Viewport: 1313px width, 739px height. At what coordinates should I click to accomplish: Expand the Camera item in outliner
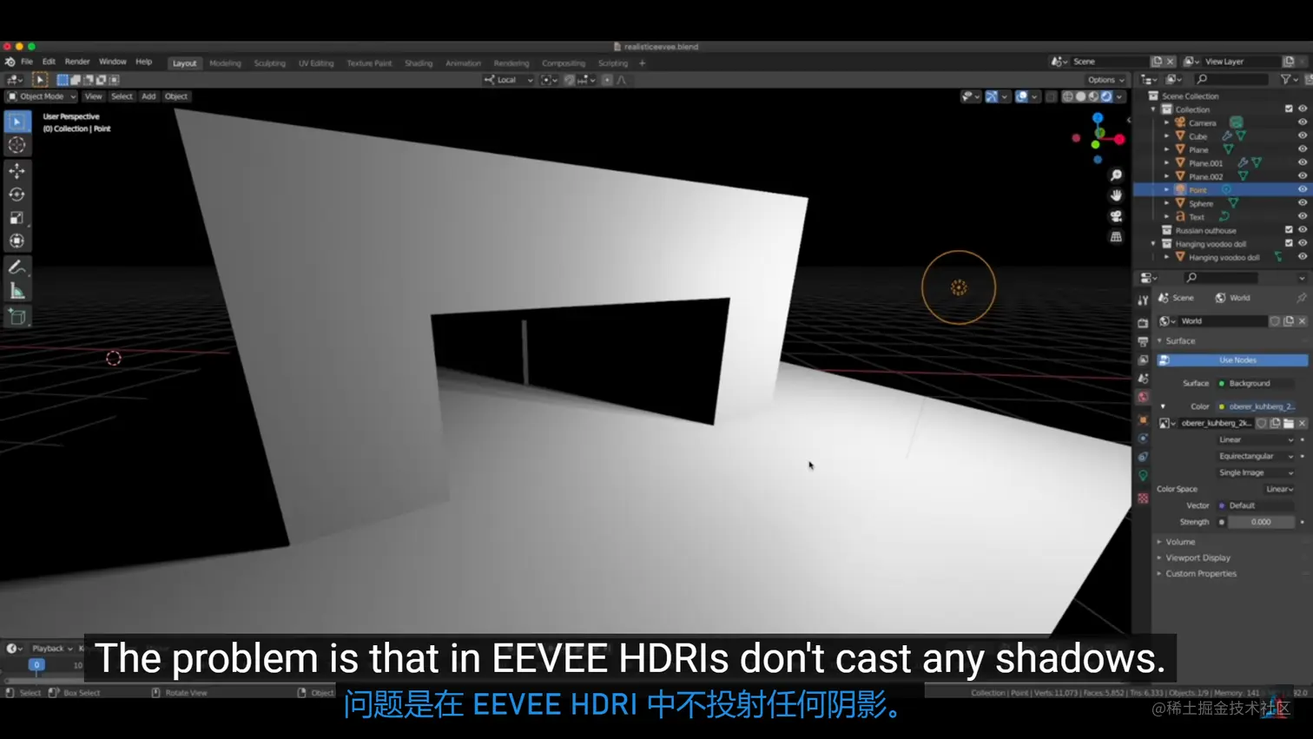[1167, 123]
